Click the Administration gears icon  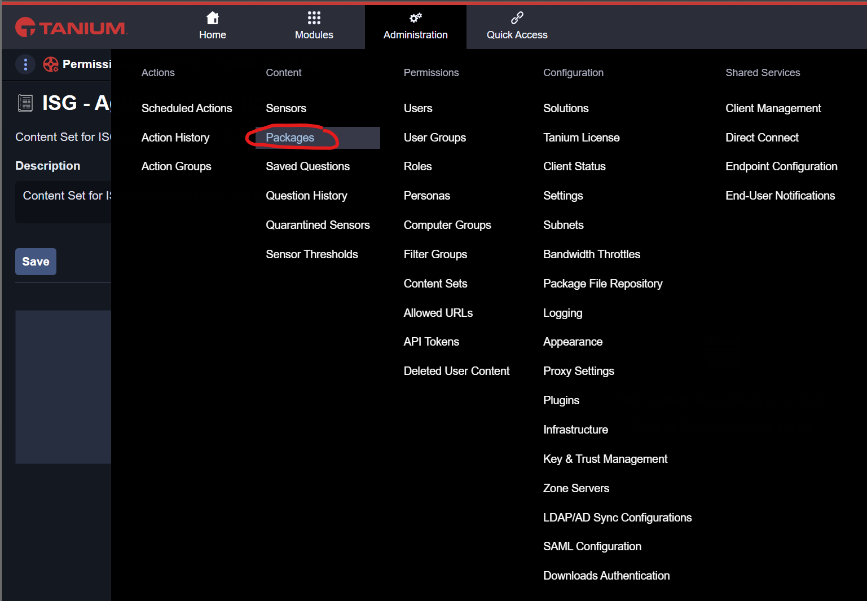pyautogui.click(x=416, y=18)
